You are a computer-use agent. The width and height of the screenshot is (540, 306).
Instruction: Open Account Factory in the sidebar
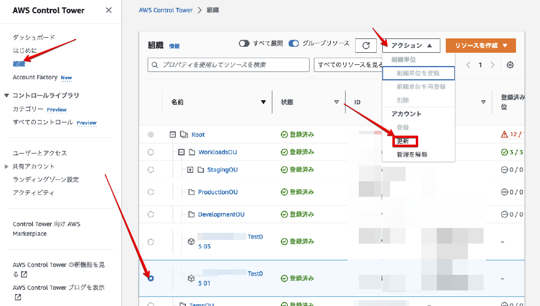point(35,77)
